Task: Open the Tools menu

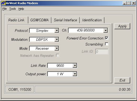Action: pyautogui.click(x=13, y=9)
